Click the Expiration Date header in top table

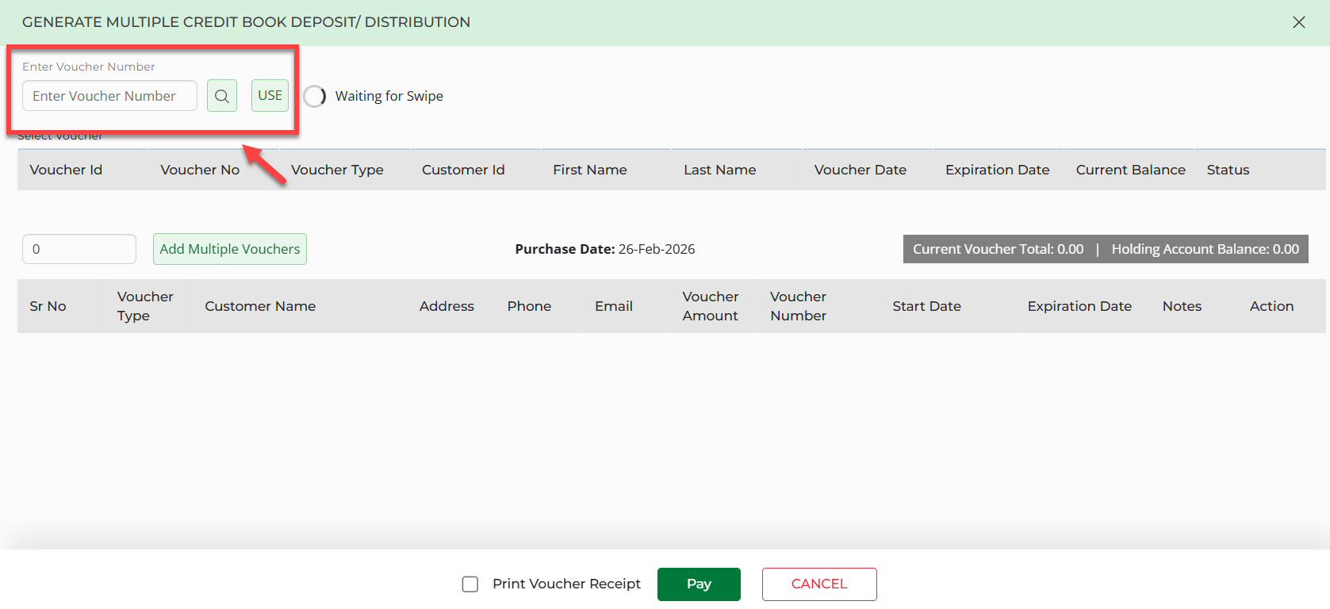997,170
